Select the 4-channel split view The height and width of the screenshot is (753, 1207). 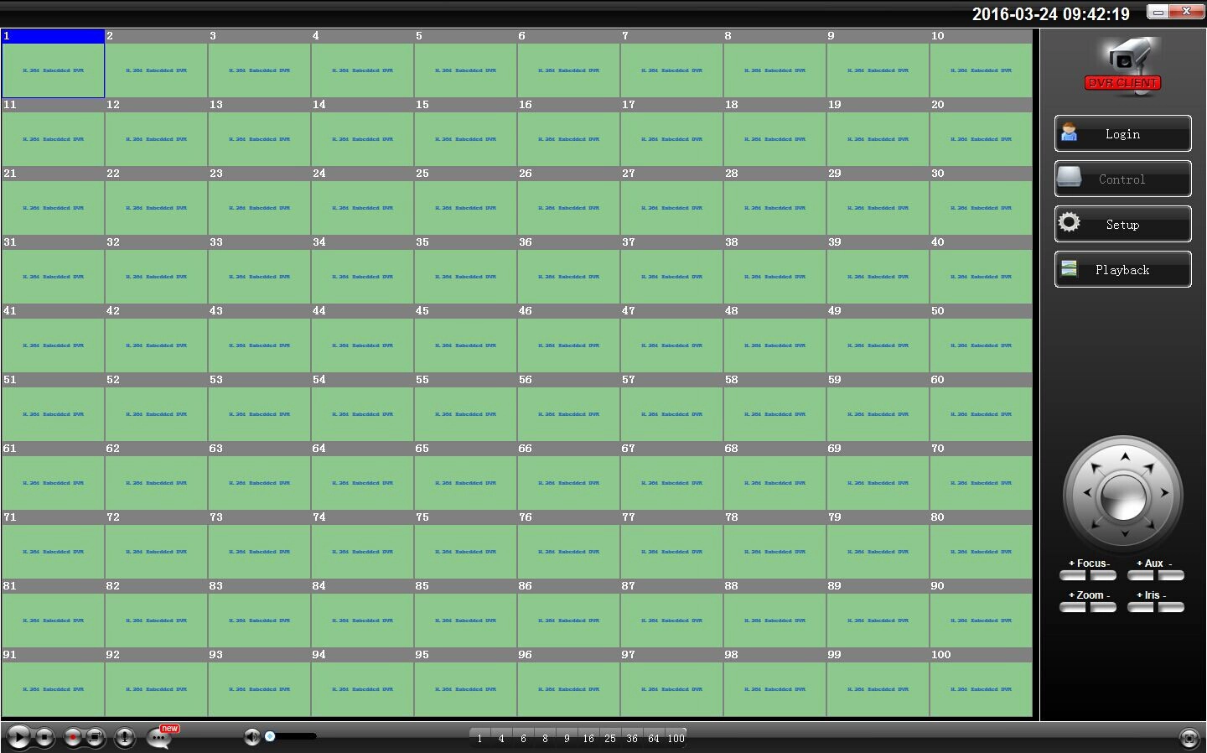pyautogui.click(x=501, y=738)
